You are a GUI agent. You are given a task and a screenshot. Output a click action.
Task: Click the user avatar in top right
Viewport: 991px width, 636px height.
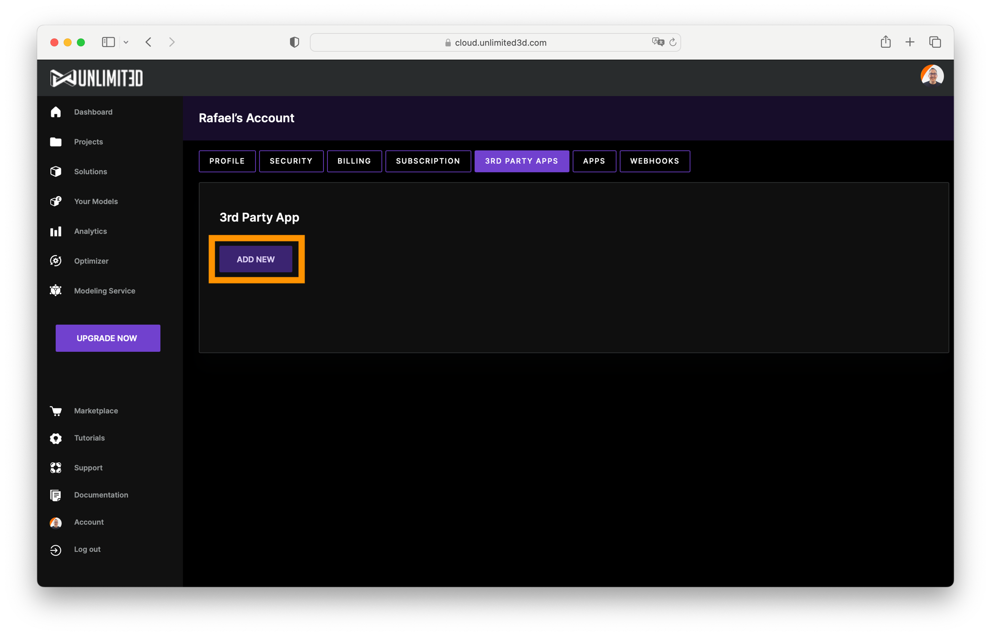(932, 77)
